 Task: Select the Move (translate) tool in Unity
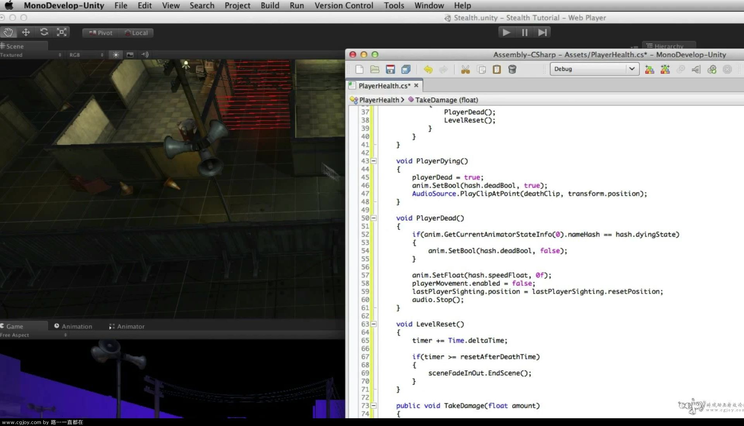[x=26, y=33]
